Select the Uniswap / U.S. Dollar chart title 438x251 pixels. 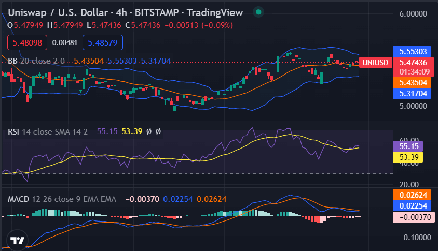(x=126, y=12)
